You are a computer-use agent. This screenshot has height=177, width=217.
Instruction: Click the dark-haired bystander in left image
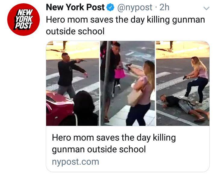point(86,108)
